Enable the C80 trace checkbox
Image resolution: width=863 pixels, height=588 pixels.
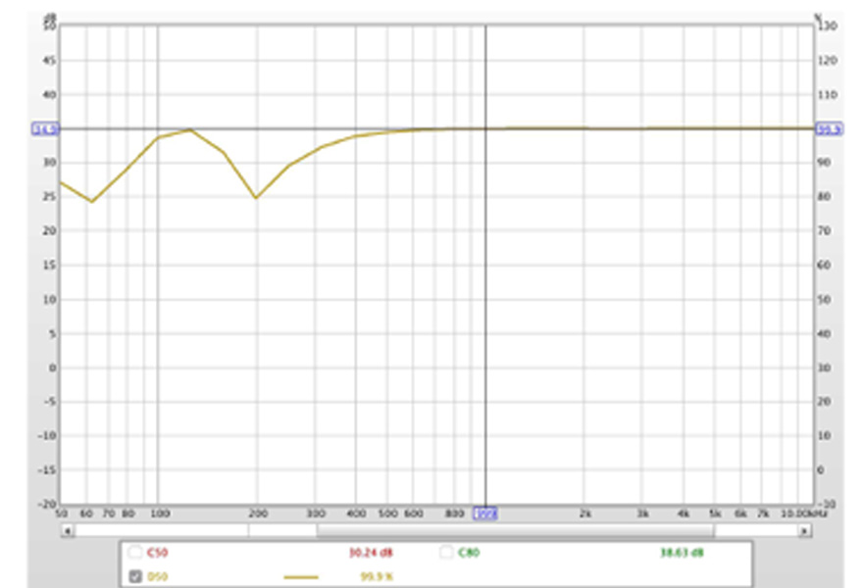pyautogui.click(x=446, y=553)
